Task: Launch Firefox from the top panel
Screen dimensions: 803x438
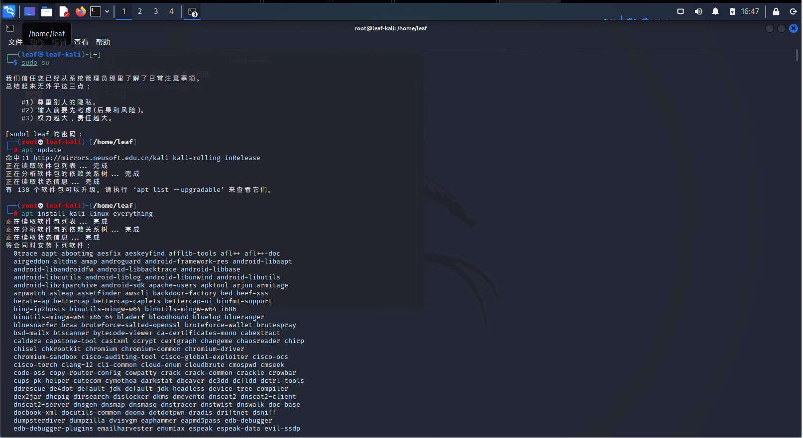Action: coord(80,11)
